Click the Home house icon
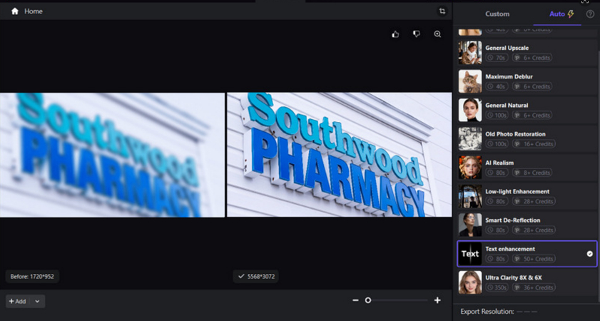The image size is (600, 321). [15, 11]
